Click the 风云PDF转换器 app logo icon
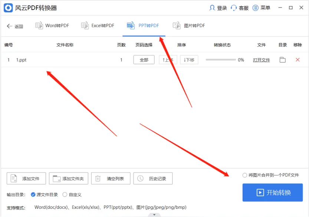309x217 pixels. tap(8, 8)
